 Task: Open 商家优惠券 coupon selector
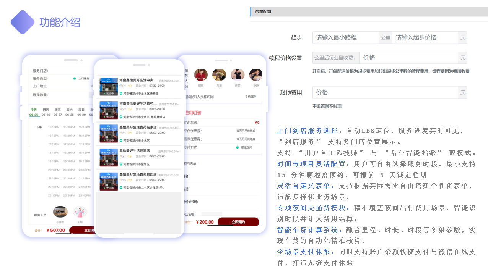pyautogui.click(x=246, y=139)
